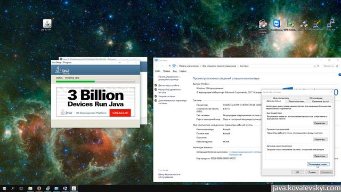
Task: Switch to Защита системы tab in dialog
Action: click(296, 101)
